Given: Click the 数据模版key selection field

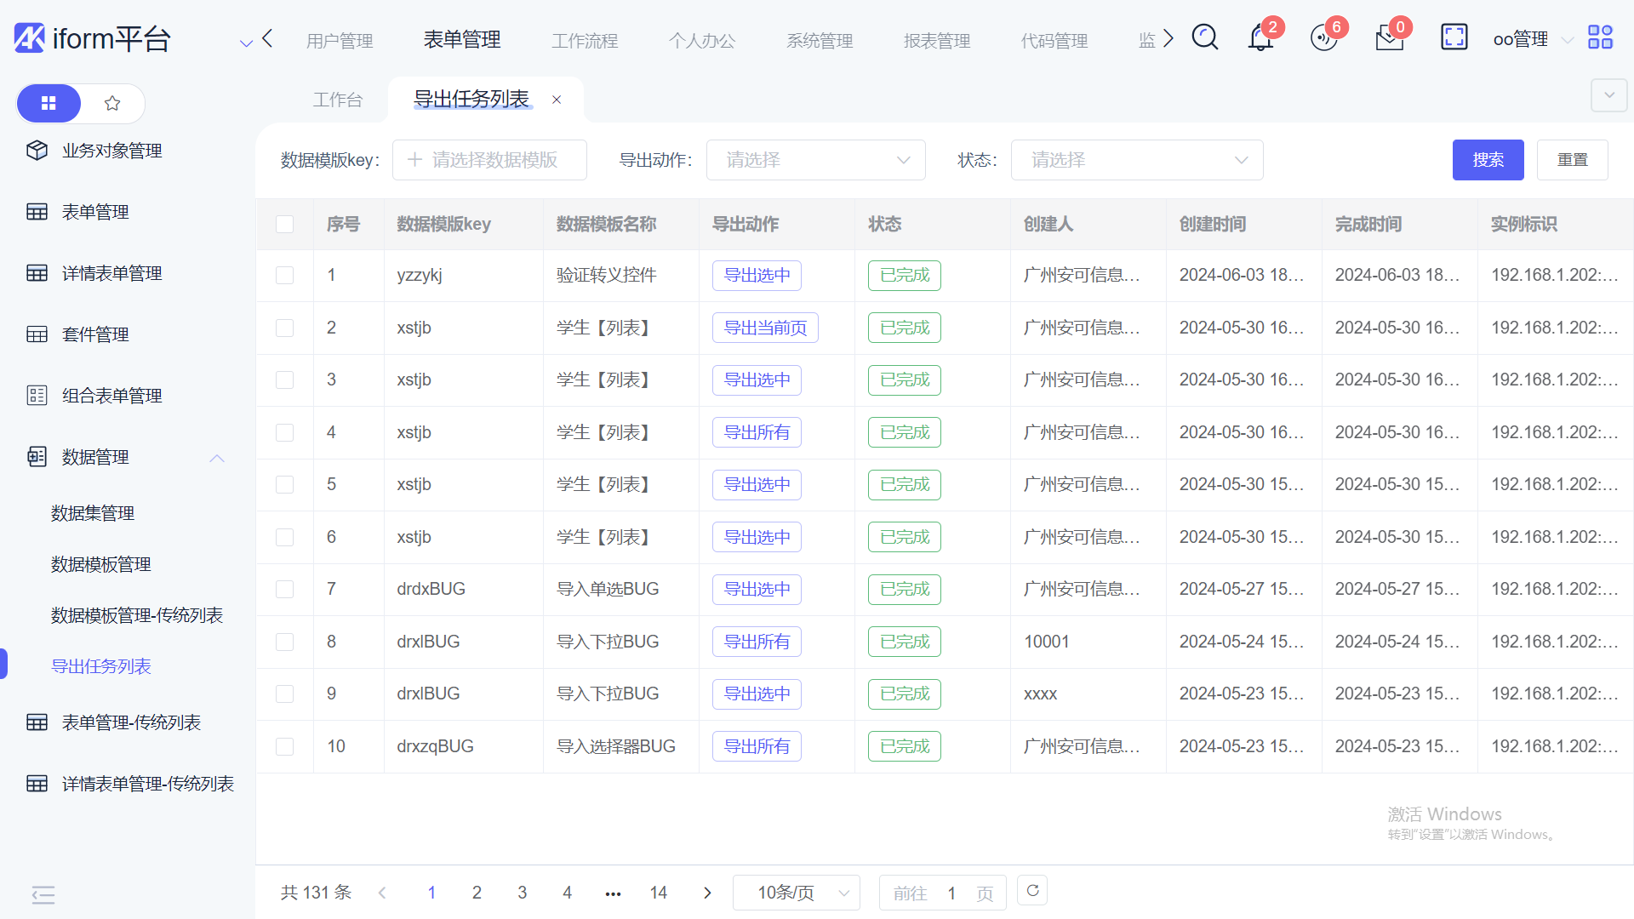Looking at the screenshot, I should 489,160.
